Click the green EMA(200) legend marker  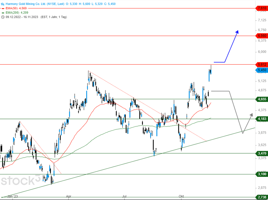3,13
